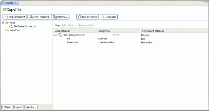This screenshot has width=209, height=111.
Task: Maximize the editor pane
Action: click(x=207, y=2)
